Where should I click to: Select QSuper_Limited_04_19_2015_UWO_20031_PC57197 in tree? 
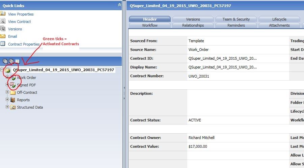[63, 70]
